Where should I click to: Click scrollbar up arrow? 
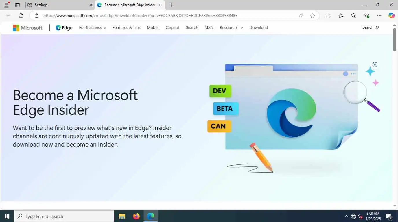pos(395,25)
